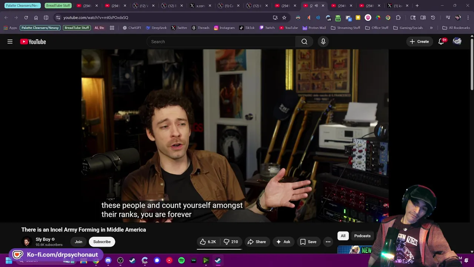This screenshot has height=267, width=474.
Task: Click the red U extension icon
Action: 368,17
